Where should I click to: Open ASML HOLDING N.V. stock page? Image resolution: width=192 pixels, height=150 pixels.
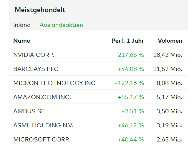43,125
